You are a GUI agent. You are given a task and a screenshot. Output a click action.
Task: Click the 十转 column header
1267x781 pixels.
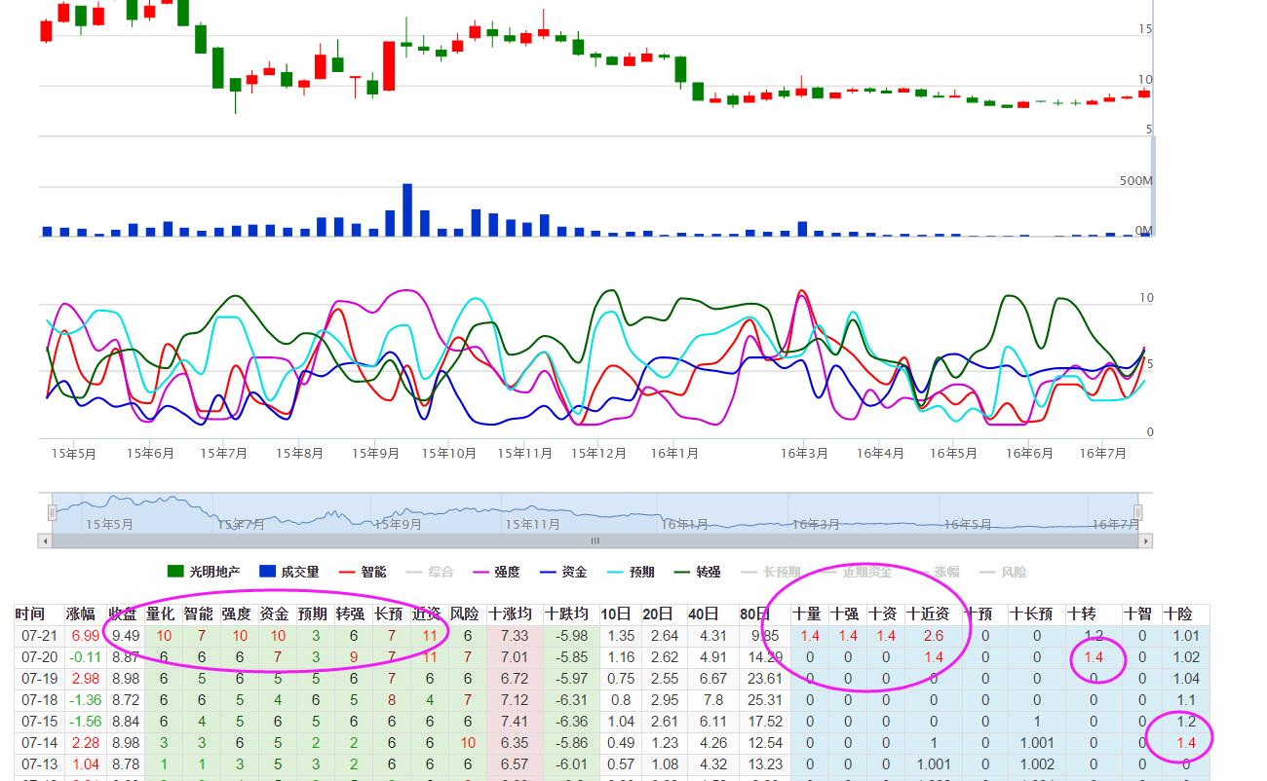click(1082, 614)
